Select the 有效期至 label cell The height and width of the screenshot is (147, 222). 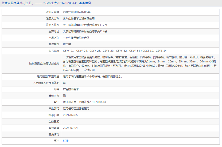(32, 128)
